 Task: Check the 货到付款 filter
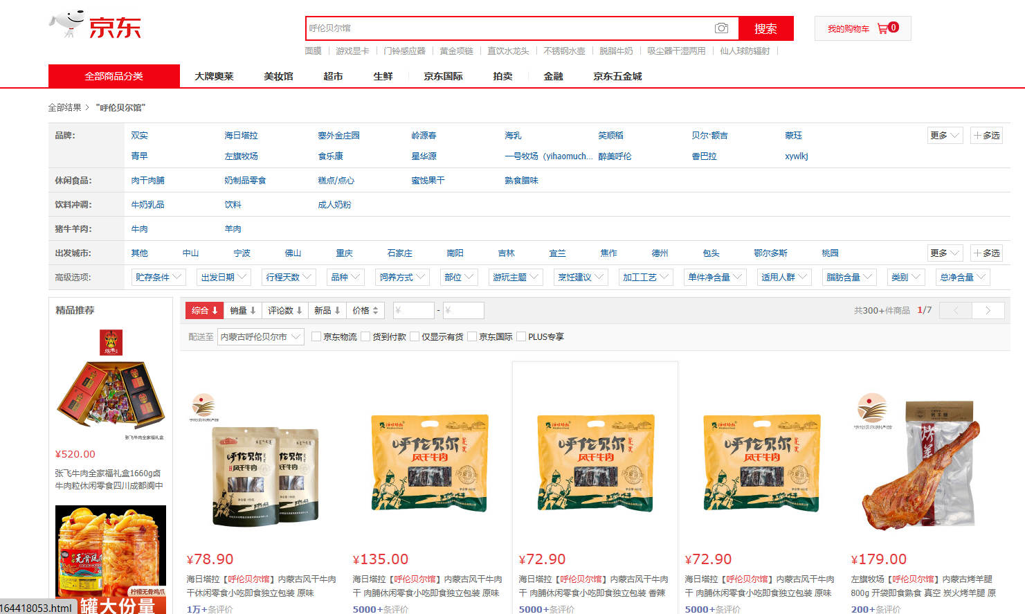pos(365,336)
